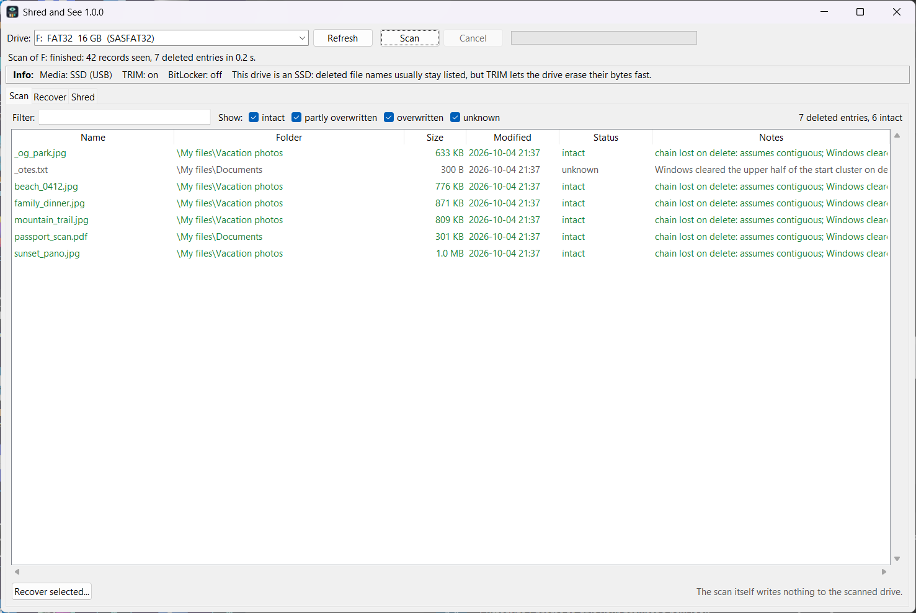This screenshot has height=613, width=916.
Task: Select the _og_park.jpg row
Action: [451, 153]
